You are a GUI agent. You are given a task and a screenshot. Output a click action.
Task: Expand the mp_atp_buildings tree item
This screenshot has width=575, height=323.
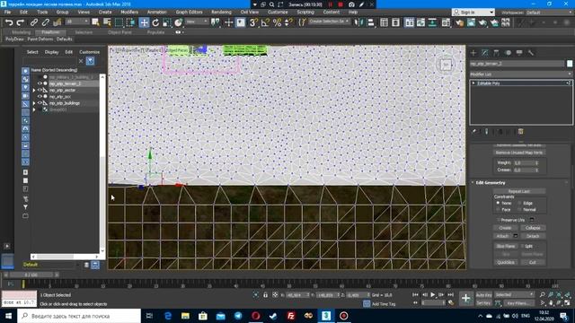tap(34, 103)
